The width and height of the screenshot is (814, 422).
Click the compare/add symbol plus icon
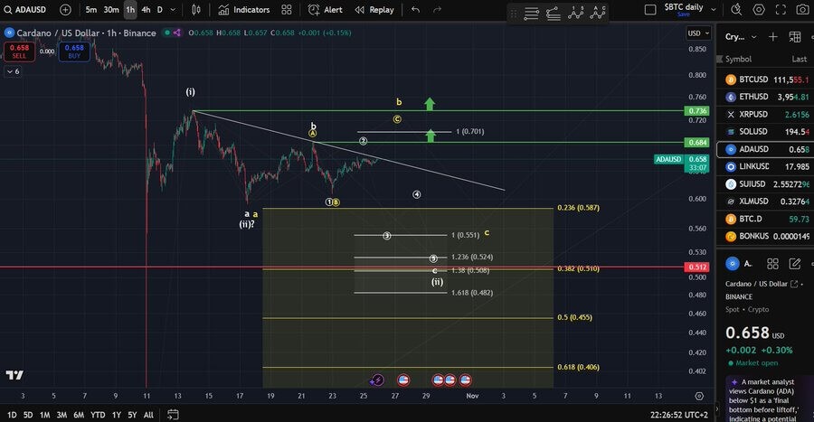tap(65, 10)
